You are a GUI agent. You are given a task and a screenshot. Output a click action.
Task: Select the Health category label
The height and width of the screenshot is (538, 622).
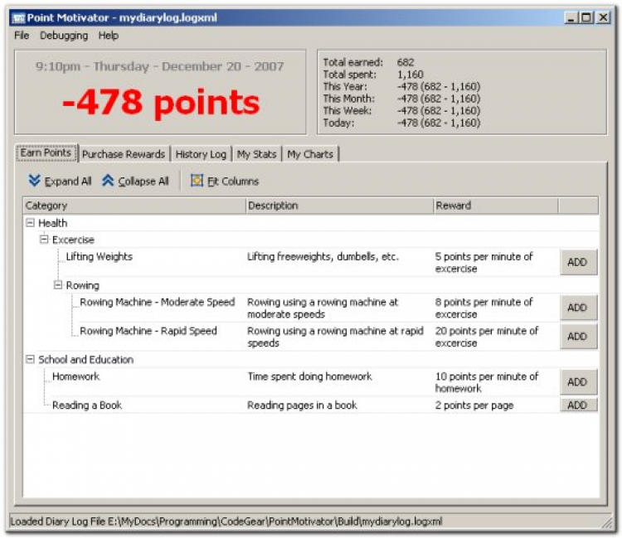tap(53, 223)
